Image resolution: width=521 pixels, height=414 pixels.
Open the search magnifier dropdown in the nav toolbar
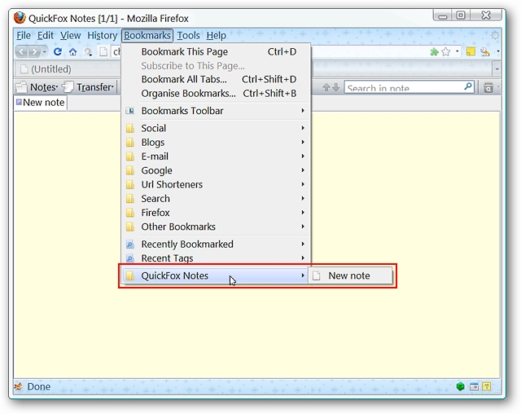[88, 52]
